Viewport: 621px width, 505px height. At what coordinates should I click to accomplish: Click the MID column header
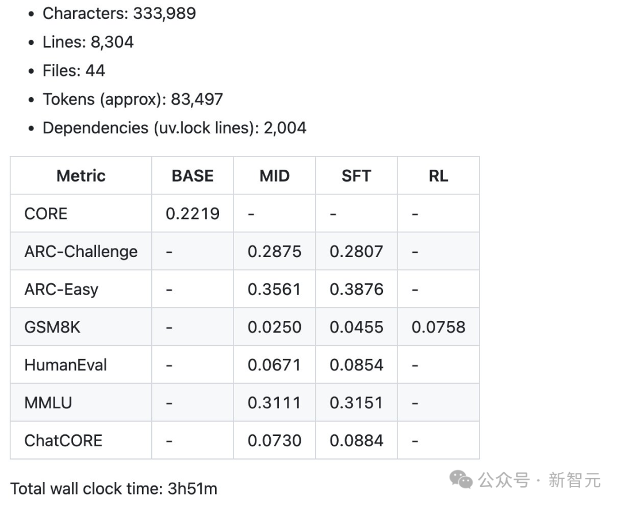(x=274, y=175)
